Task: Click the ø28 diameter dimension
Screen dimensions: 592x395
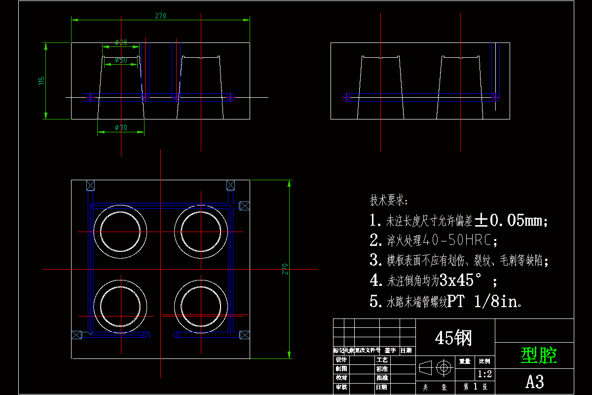Action: [121, 42]
